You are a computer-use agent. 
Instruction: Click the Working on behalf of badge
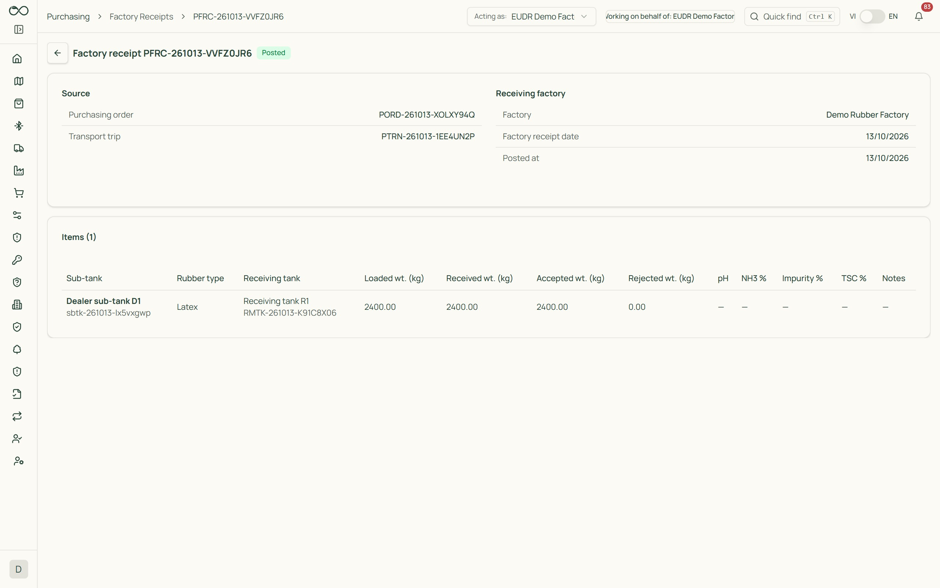pyautogui.click(x=670, y=16)
